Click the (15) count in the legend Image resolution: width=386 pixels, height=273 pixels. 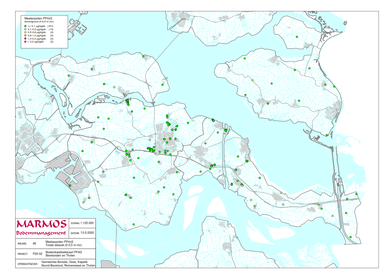pyautogui.click(x=51, y=29)
